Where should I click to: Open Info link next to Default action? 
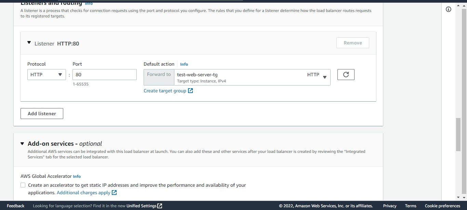coord(184,64)
